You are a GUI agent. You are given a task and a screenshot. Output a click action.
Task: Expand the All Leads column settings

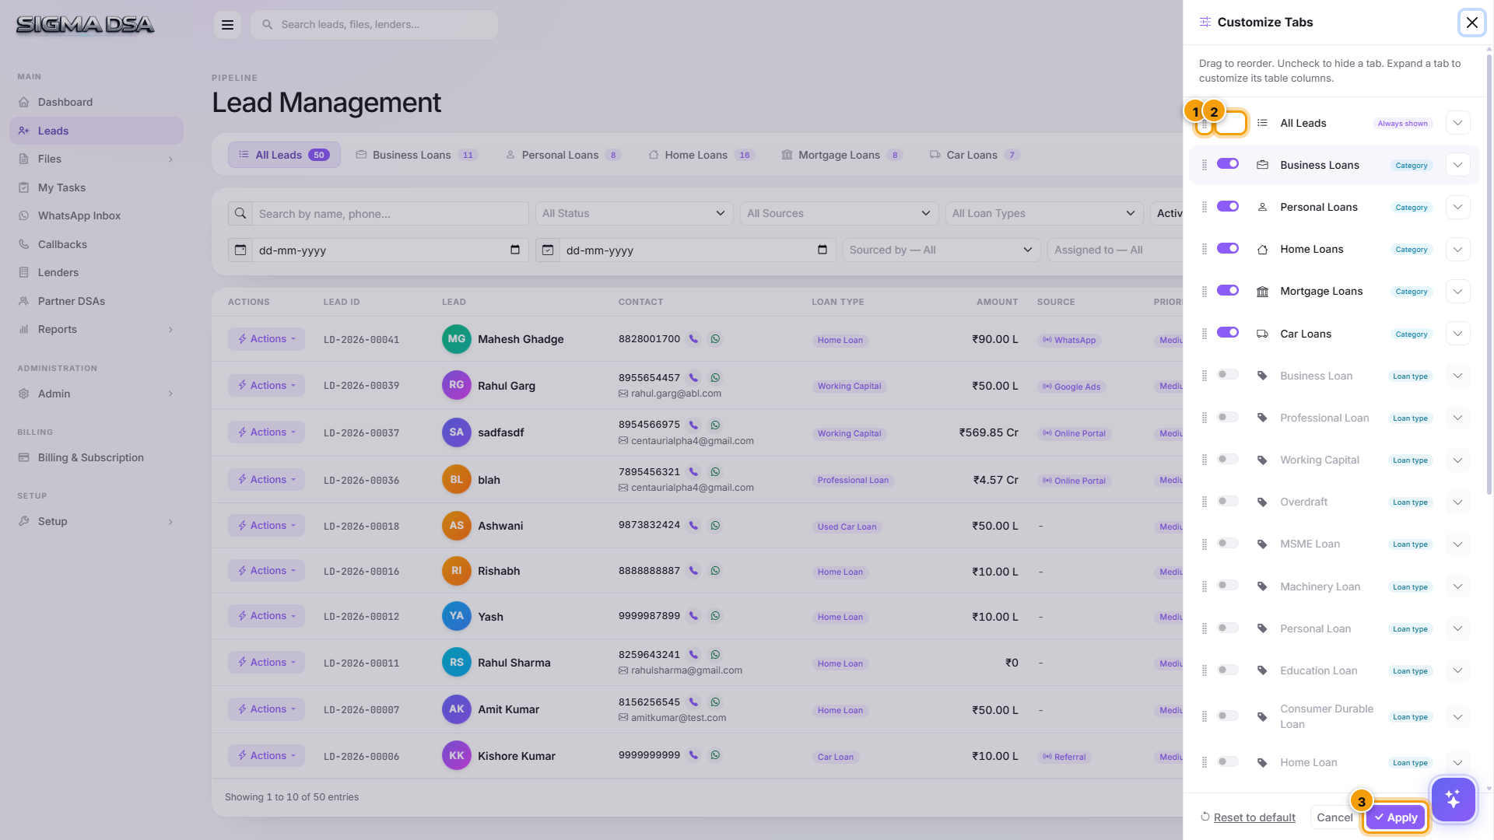coord(1457,123)
